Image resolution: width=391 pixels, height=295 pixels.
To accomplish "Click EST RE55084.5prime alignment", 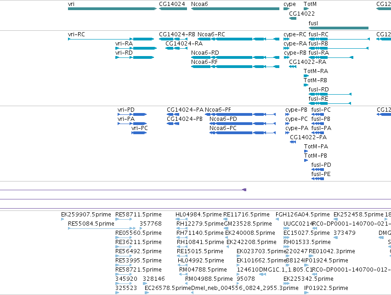I will 102,228.
